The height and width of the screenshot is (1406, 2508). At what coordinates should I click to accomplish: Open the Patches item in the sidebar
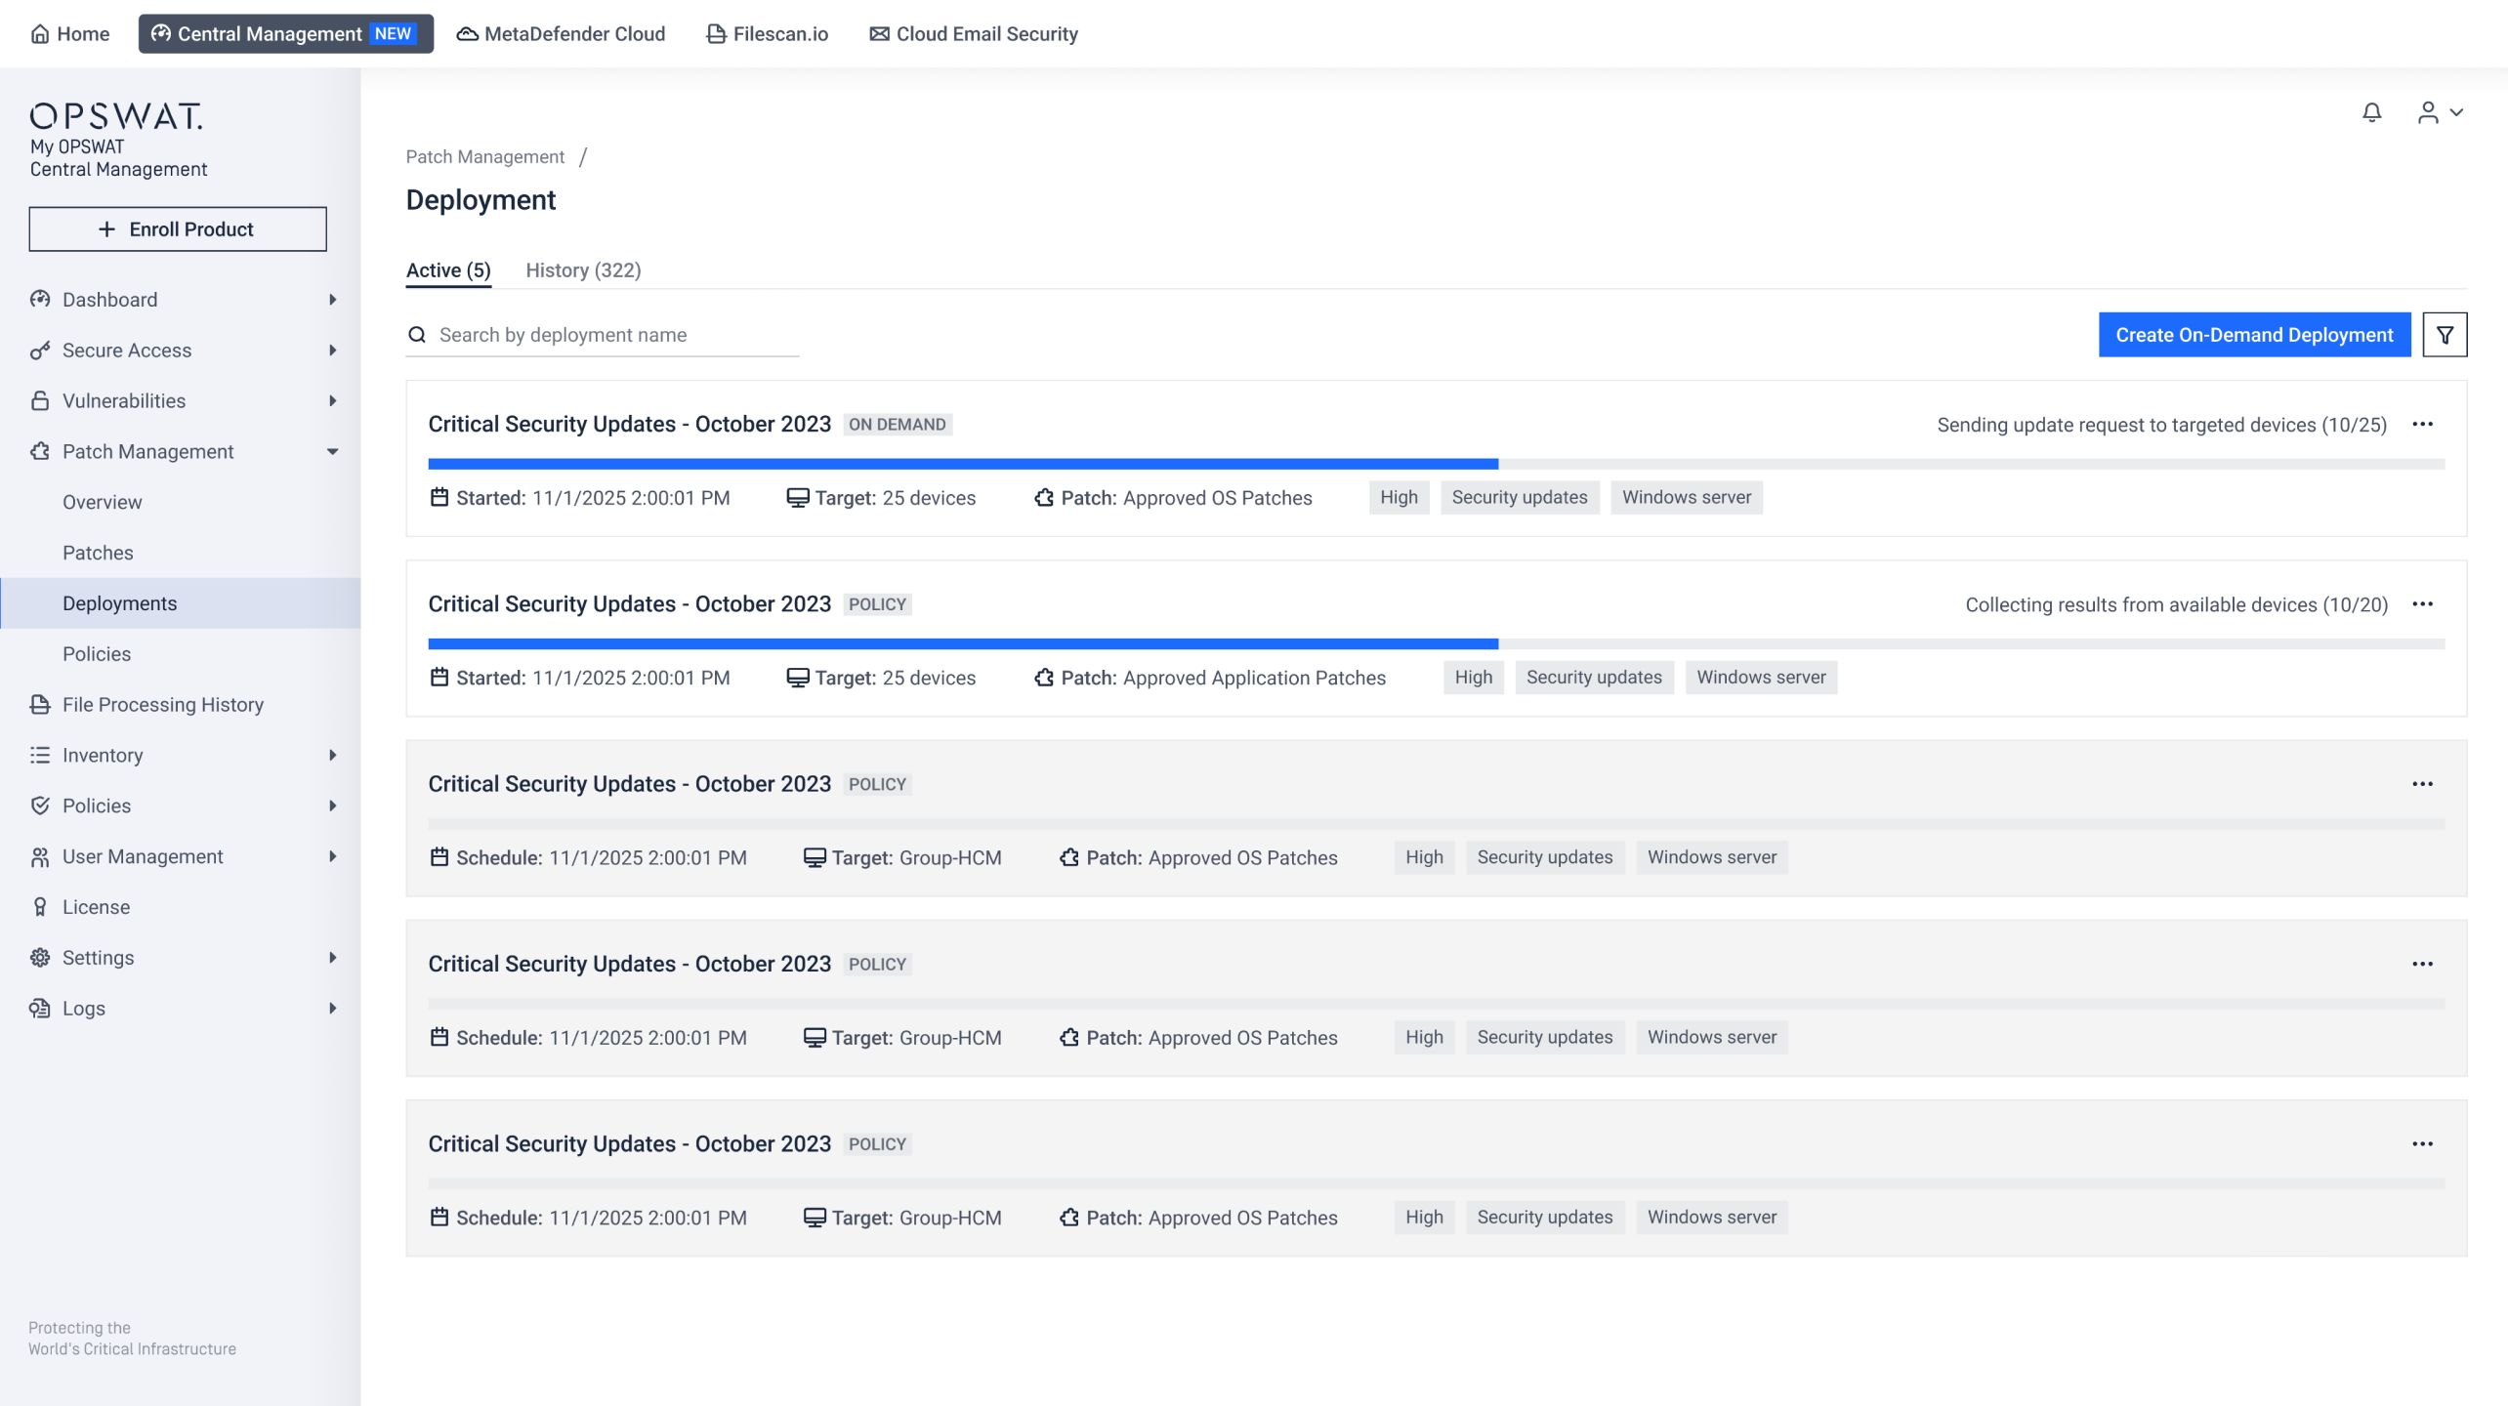point(98,553)
